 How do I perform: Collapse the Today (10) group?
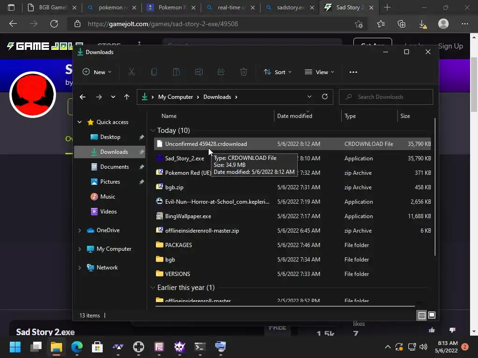(153, 131)
